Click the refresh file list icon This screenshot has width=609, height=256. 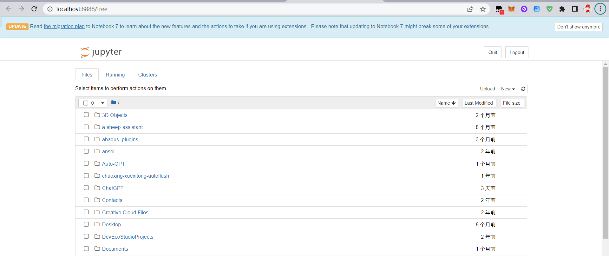point(523,89)
